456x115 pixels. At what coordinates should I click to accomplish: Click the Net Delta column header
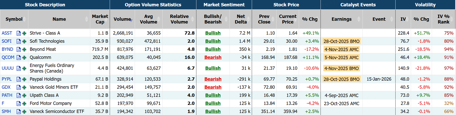pyautogui.click(x=241, y=19)
